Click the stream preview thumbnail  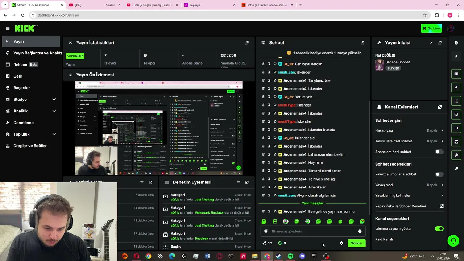pos(159,128)
